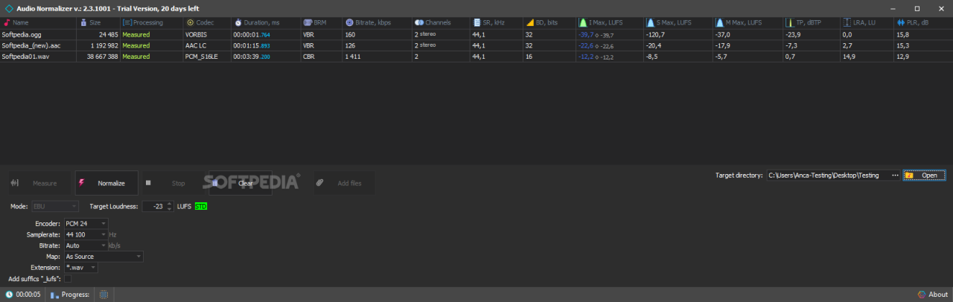
Task: Click the green STD loudness badge
Action: 201,206
